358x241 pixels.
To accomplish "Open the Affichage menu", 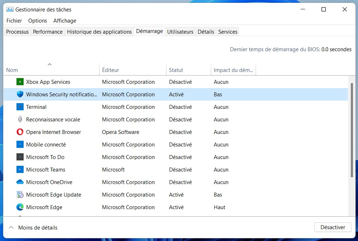I will (64, 20).
